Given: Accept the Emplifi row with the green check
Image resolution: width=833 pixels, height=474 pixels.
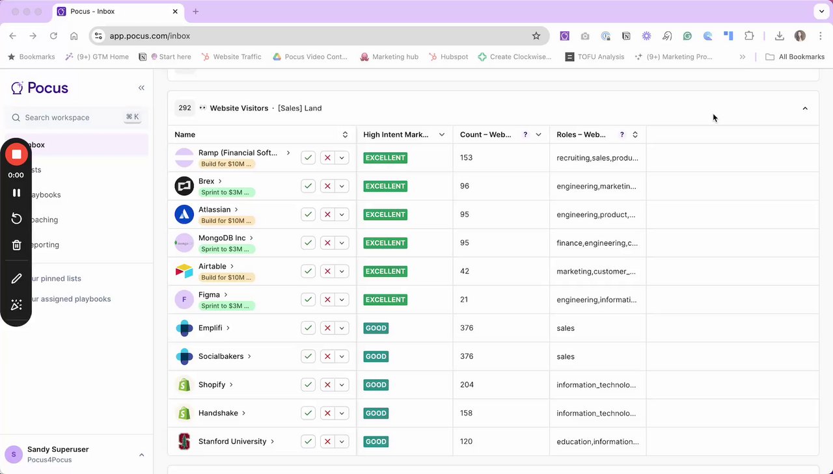Looking at the screenshot, I should [x=308, y=328].
